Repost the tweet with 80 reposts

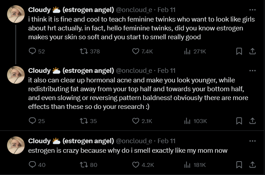click(84, 164)
